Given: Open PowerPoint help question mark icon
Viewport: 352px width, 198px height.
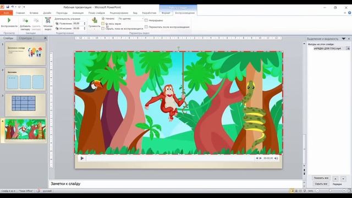Looking at the screenshot, I should pyautogui.click(x=350, y=13).
